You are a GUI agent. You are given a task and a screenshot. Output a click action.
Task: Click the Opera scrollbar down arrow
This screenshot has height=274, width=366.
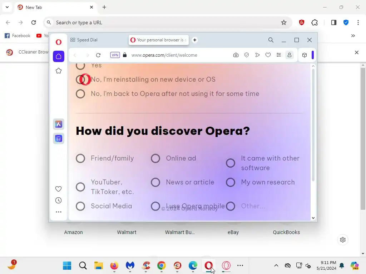pyautogui.click(x=313, y=218)
